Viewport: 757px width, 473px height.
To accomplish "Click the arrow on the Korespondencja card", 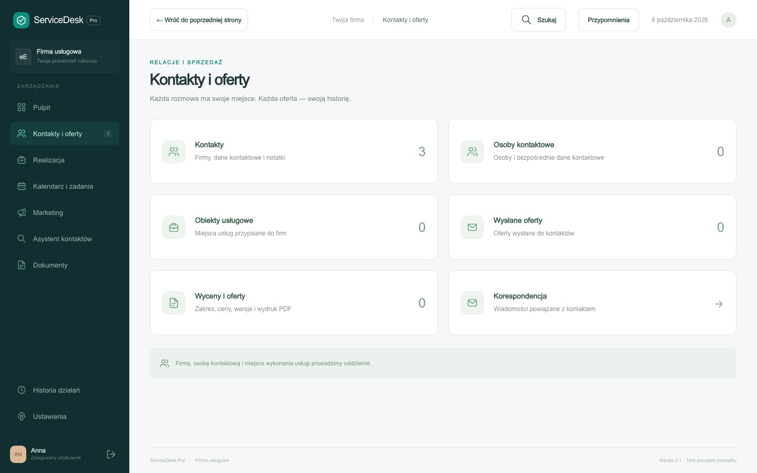I will pyautogui.click(x=719, y=304).
